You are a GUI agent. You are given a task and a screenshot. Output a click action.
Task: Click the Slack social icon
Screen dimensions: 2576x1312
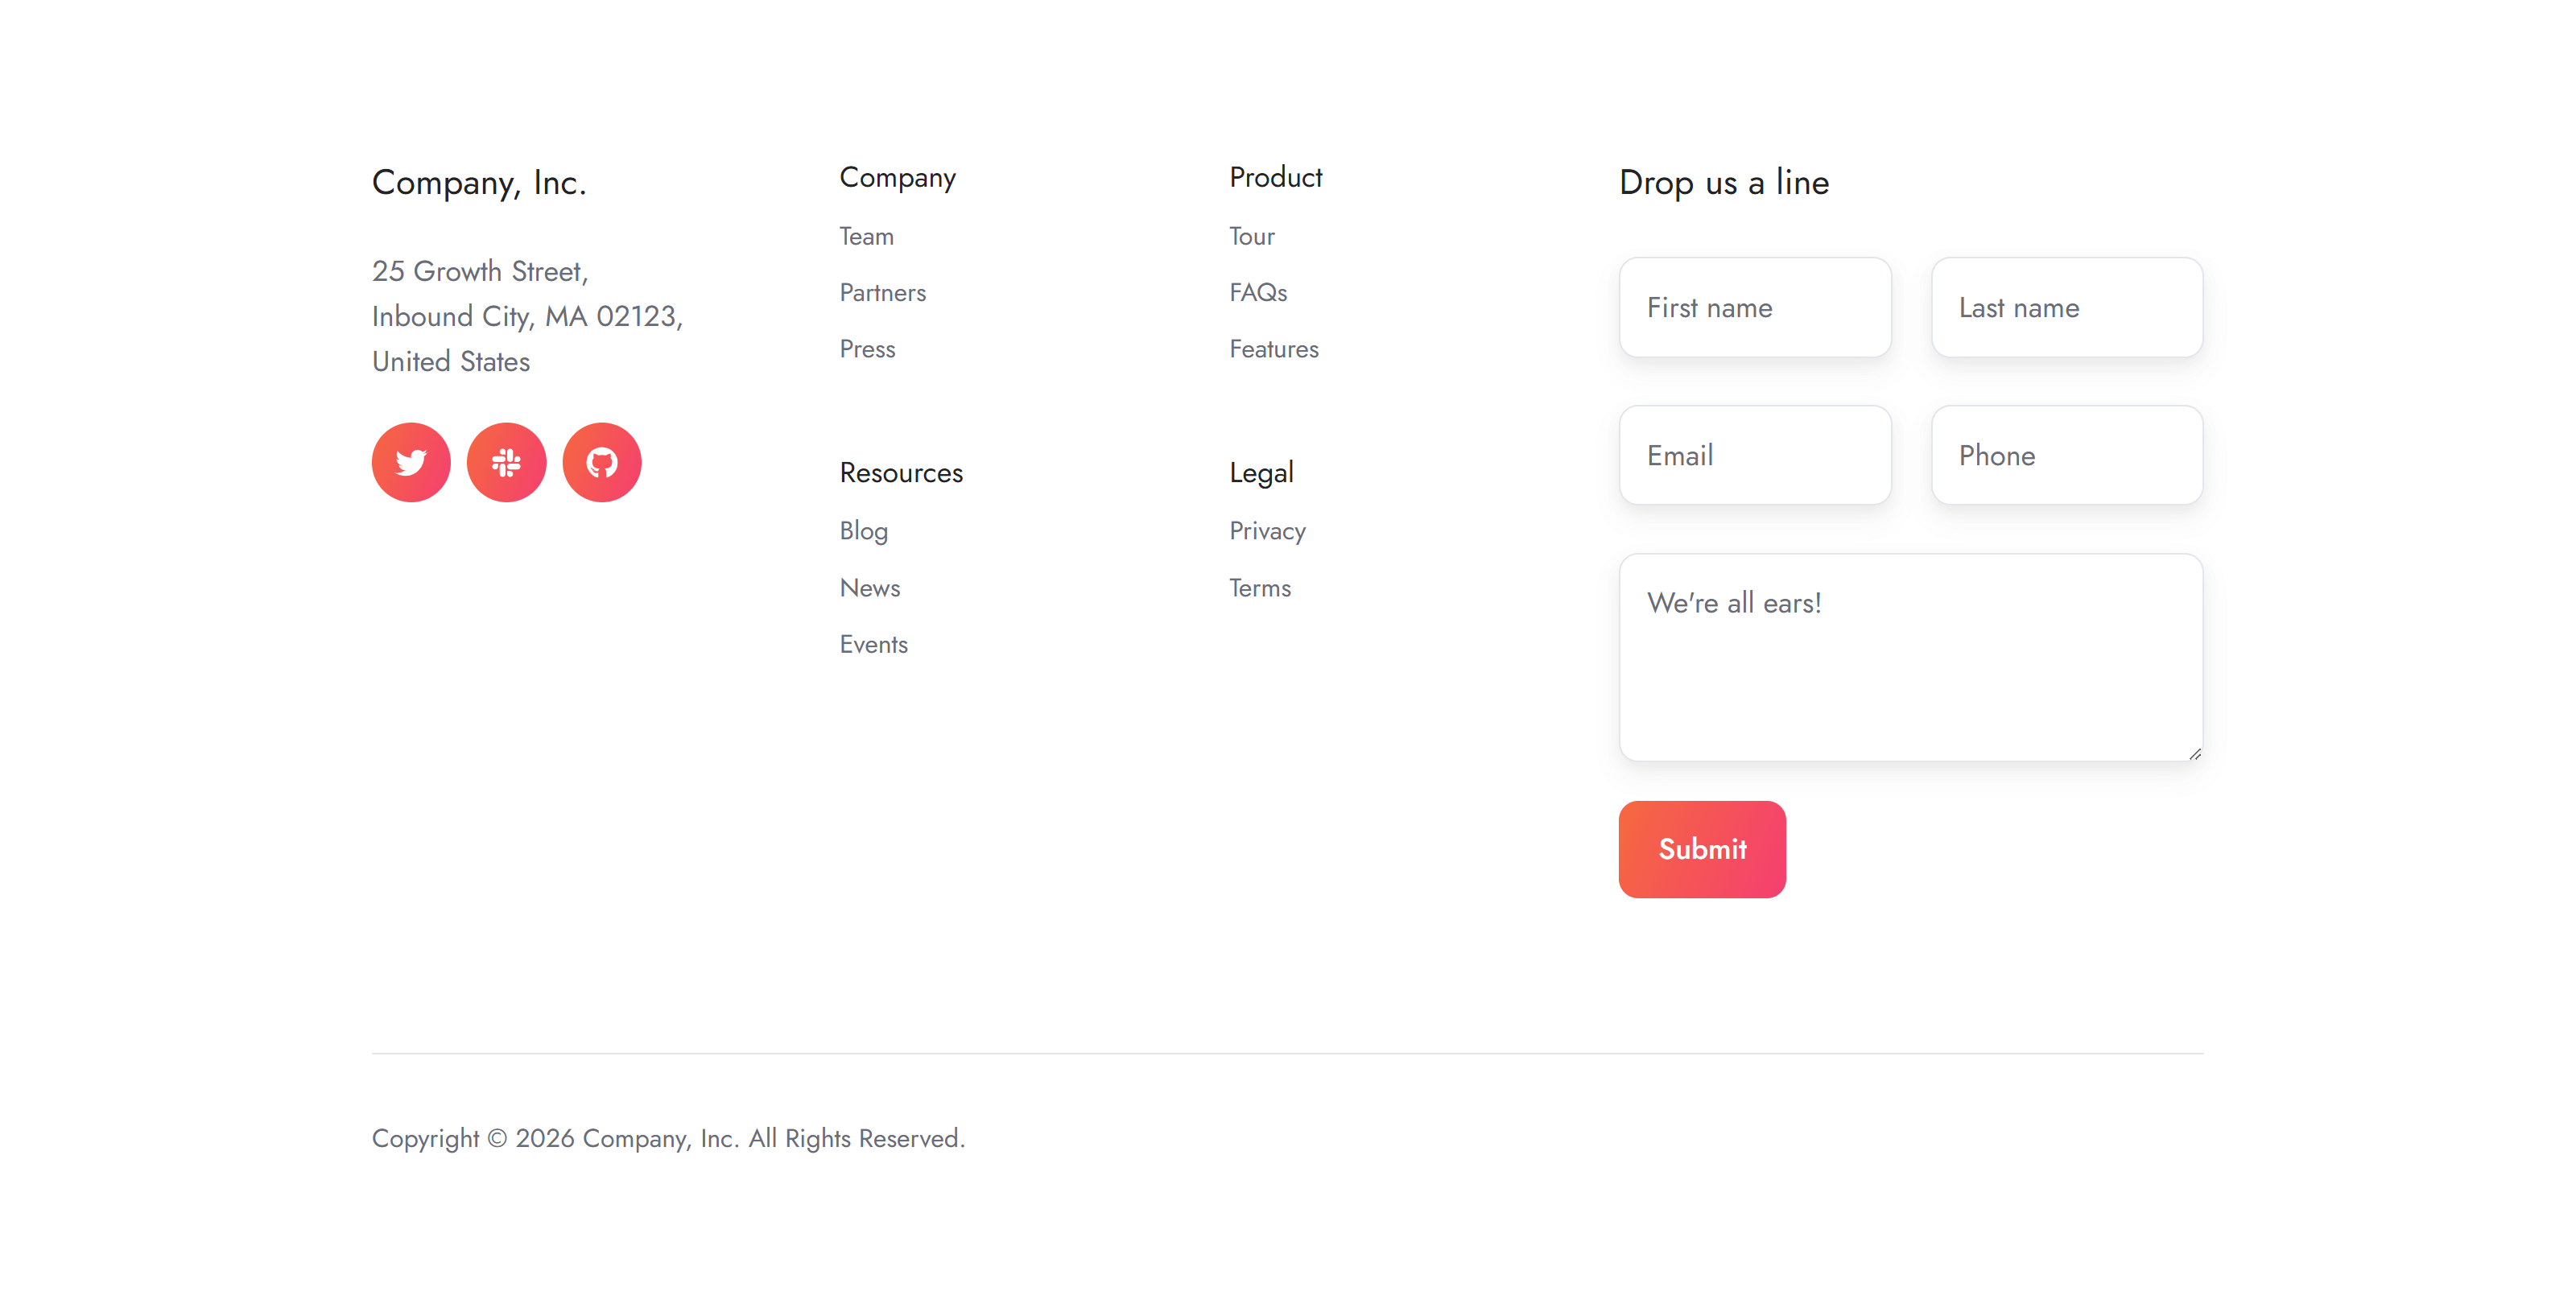506,462
